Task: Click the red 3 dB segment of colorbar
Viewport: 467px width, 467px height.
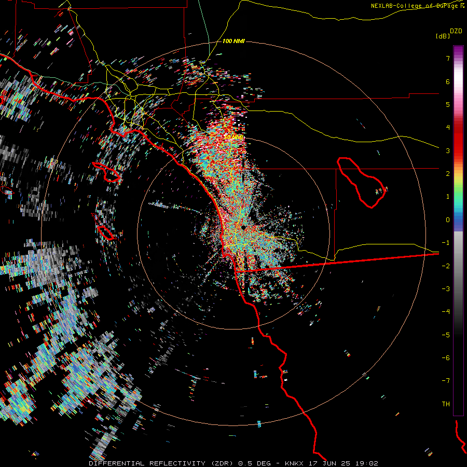Action: pos(458,146)
